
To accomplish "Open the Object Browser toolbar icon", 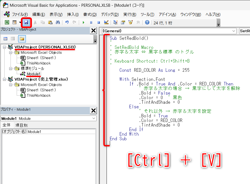I will [131, 22].
